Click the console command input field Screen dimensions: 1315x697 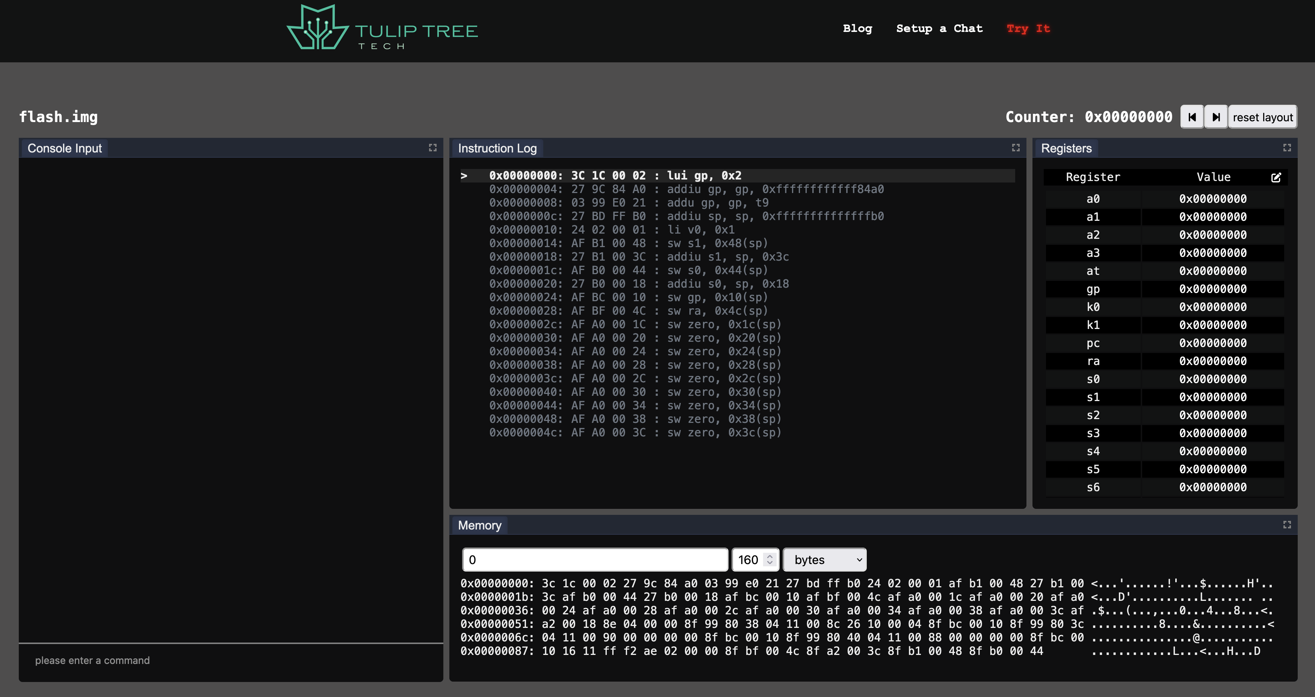(231, 660)
